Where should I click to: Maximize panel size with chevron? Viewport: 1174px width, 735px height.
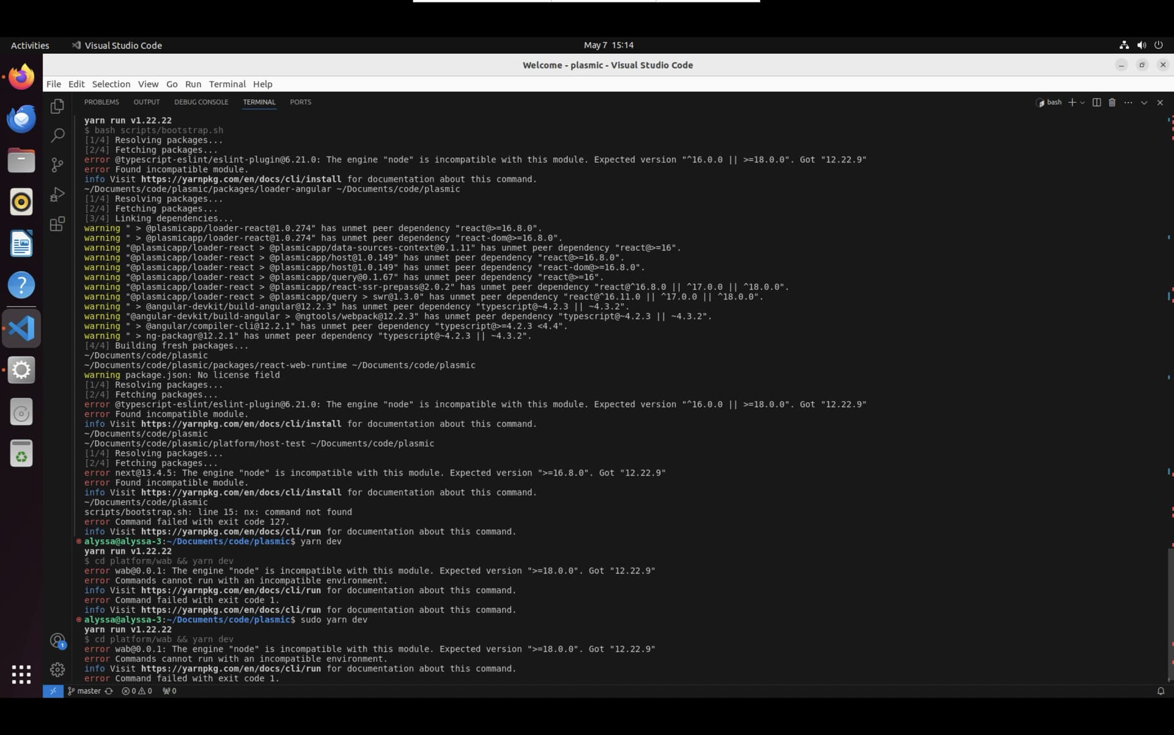click(x=1144, y=103)
